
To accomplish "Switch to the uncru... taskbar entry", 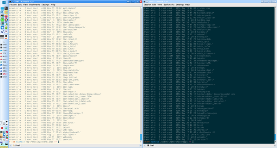I will [4, 59].
